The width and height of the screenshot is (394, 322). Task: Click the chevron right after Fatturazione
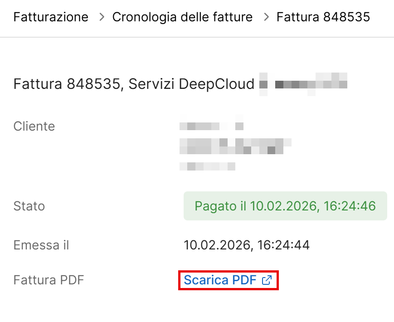pos(102,17)
